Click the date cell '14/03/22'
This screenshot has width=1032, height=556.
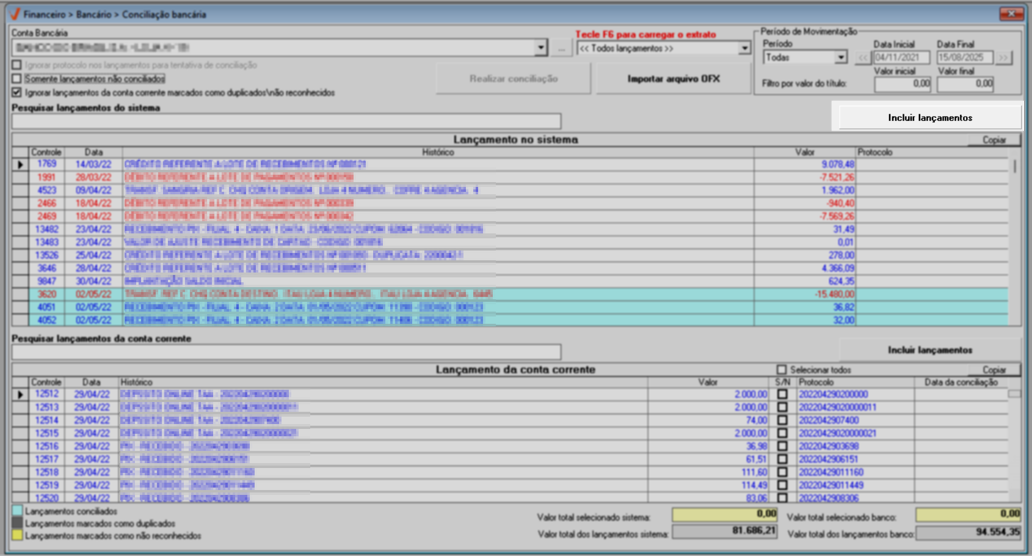93,164
